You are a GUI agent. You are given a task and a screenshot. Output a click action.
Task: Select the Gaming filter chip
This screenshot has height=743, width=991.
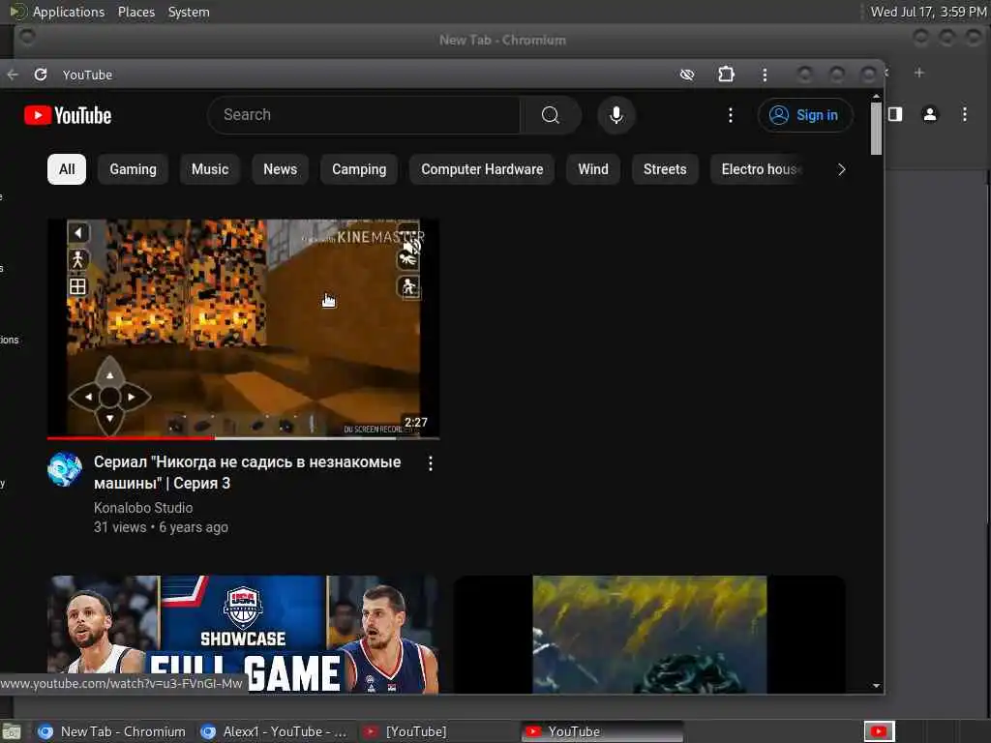[133, 169]
